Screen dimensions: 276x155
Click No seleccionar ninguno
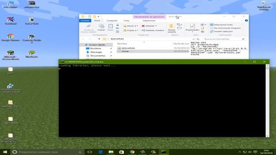pyautogui.click(x=225, y=28)
